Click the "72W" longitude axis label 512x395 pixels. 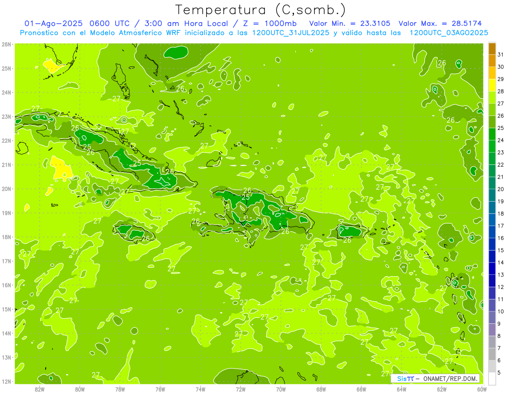241,389
